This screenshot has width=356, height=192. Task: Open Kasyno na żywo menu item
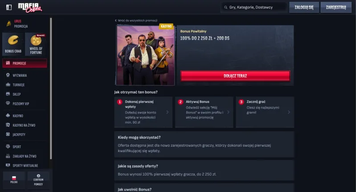[25, 125]
